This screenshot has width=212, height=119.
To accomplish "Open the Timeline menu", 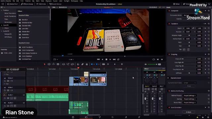I will (x=28, y=1).
